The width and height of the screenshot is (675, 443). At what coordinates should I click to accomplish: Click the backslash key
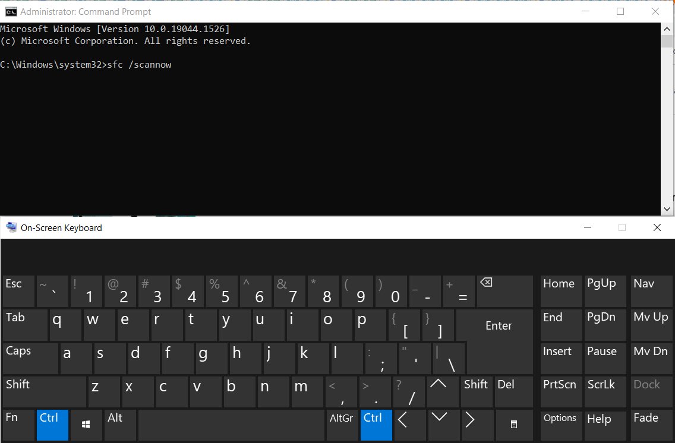(x=449, y=358)
